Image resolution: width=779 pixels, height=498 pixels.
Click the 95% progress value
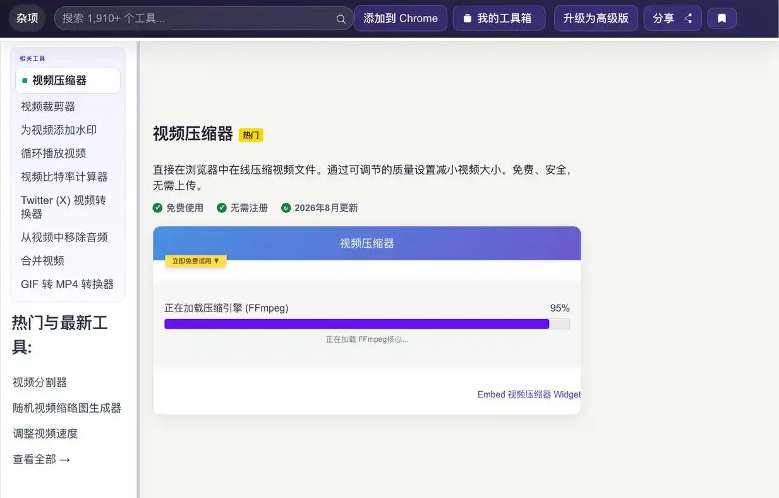(x=560, y=308)
